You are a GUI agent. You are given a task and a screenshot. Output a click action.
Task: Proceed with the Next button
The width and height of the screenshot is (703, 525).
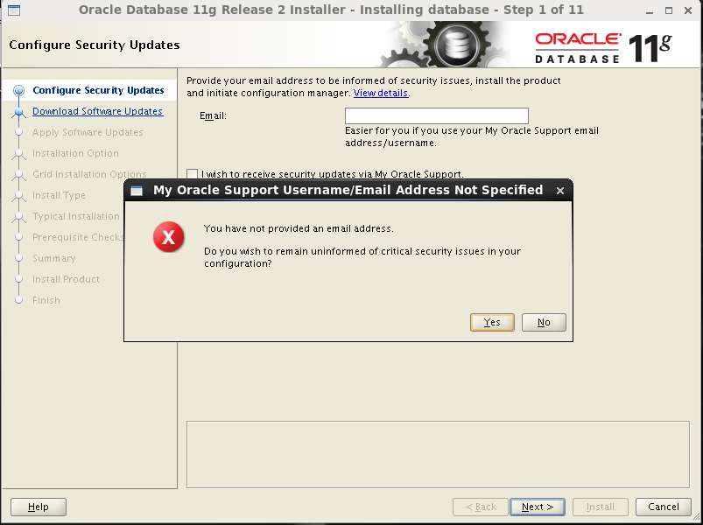click(x=538, y=507)
